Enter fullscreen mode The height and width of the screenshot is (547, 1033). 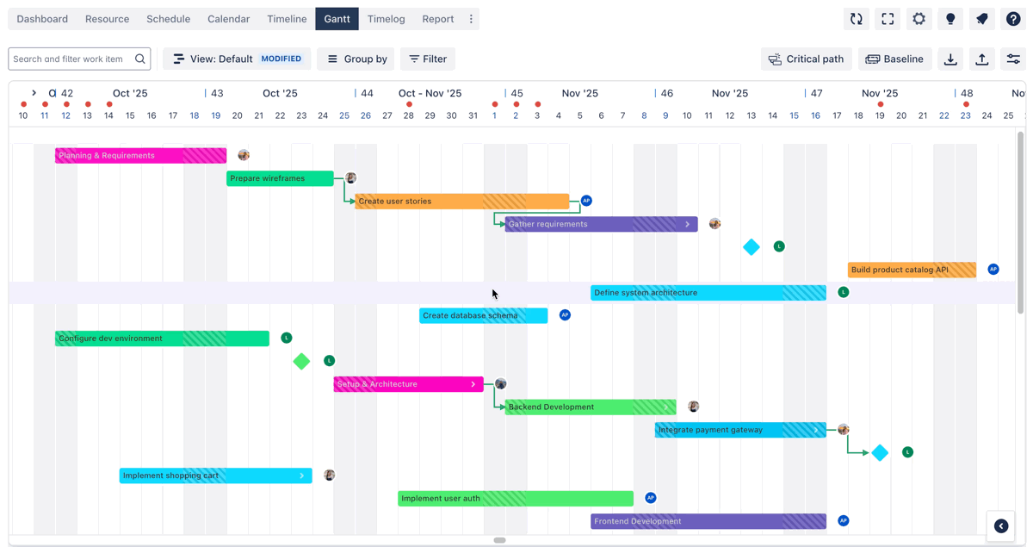point(888,19)
